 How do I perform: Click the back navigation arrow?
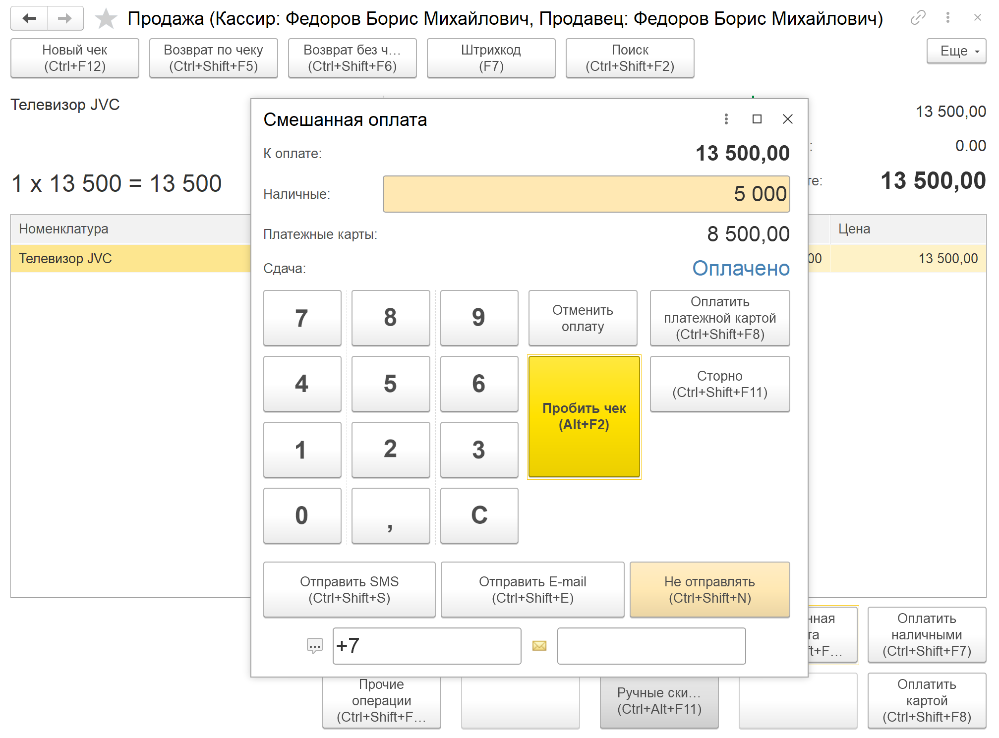tap(29, 18)
